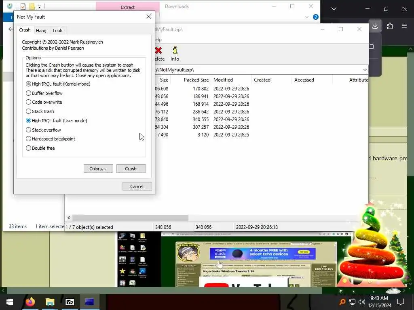
Task: Sort by Accessed column header
Action: (x=312, y=80)
